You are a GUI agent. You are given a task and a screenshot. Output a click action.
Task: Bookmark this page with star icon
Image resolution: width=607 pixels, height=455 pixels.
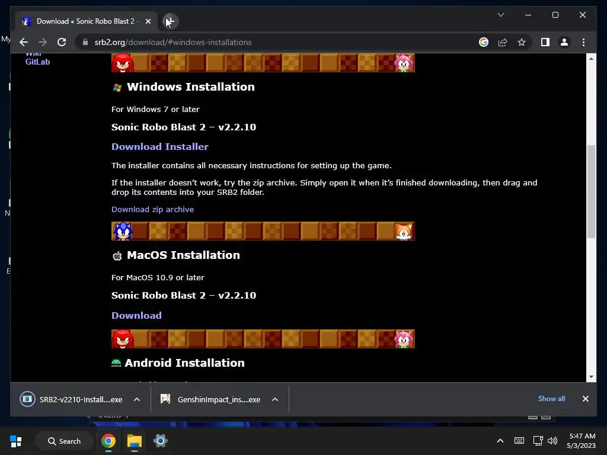(x=522, y=42)
